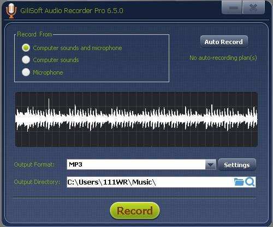Choose the Microphone radio button
Screen dimensions: 273x227
[x=26, y=72]
